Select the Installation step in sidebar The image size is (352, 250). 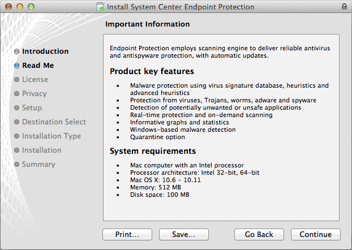point(41,150)
